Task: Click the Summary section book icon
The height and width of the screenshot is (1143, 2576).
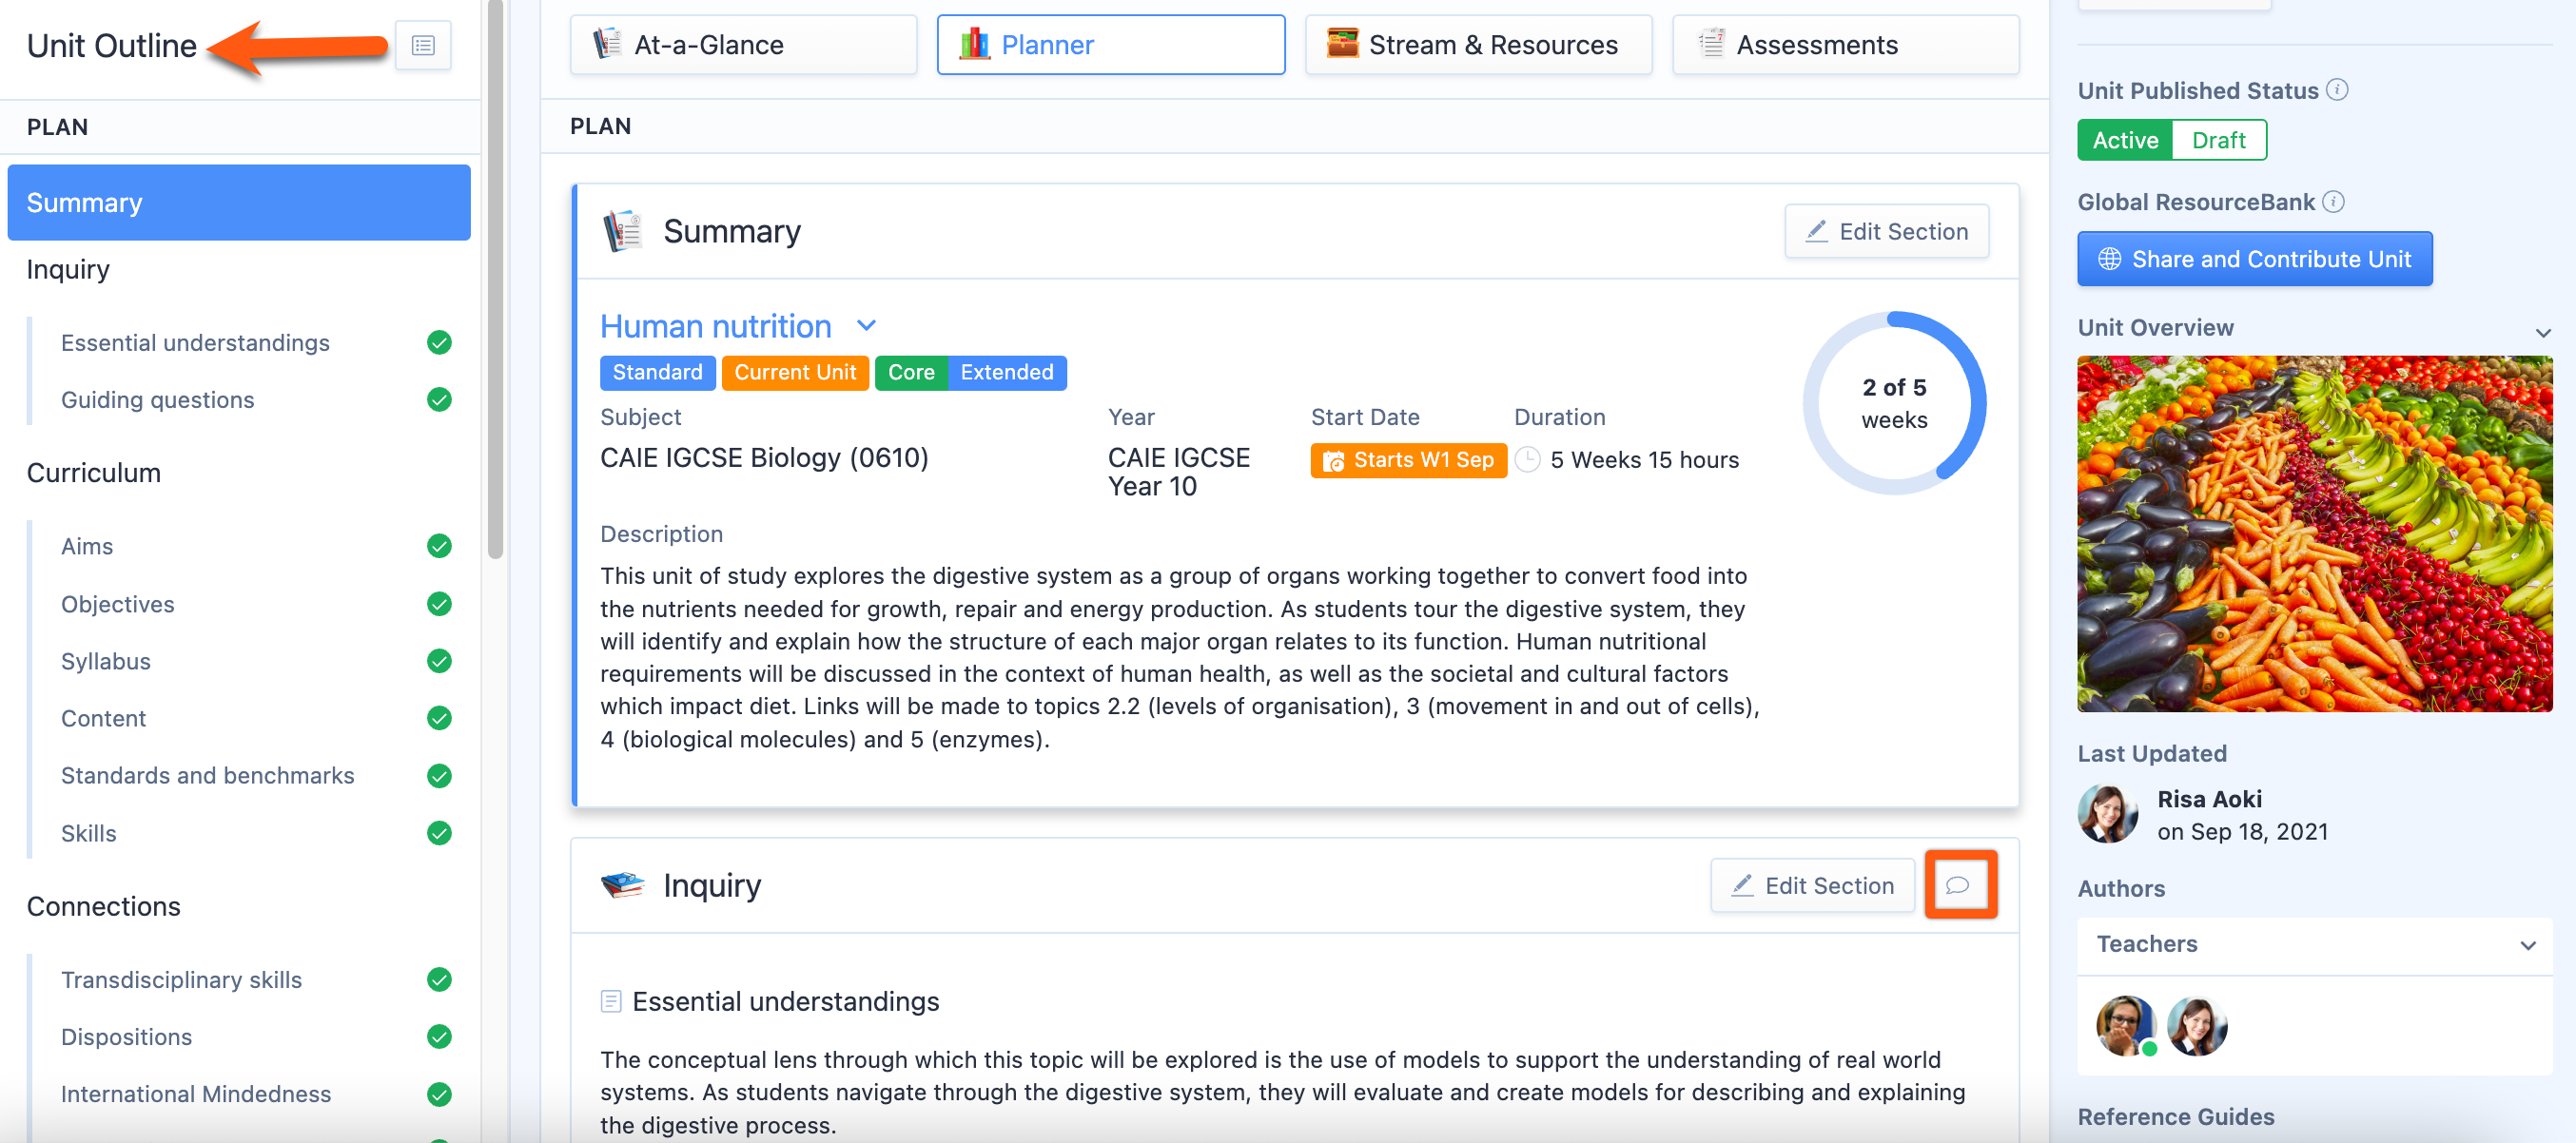Action: (622, 231)
